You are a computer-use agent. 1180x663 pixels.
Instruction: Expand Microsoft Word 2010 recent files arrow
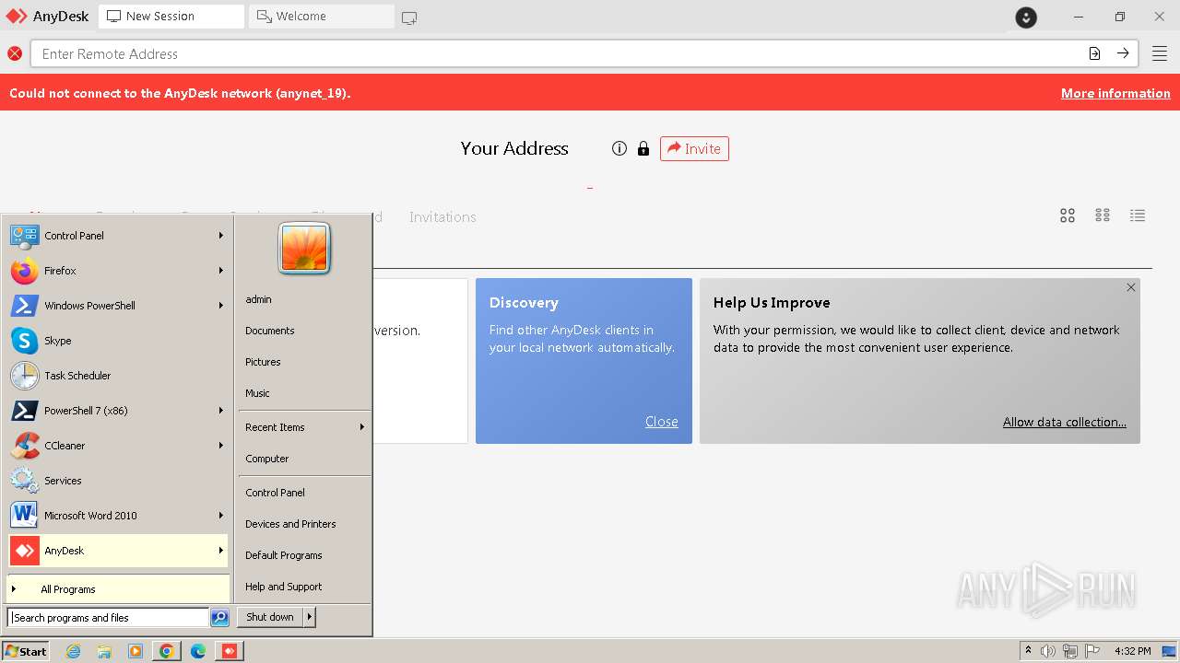pos(221,516)
